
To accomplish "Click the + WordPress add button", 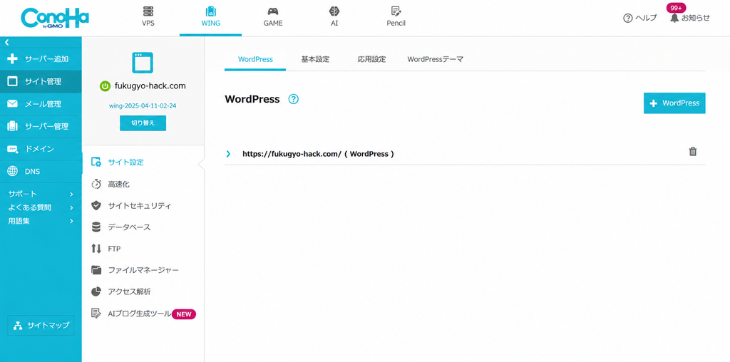I will tap(674, 103).
